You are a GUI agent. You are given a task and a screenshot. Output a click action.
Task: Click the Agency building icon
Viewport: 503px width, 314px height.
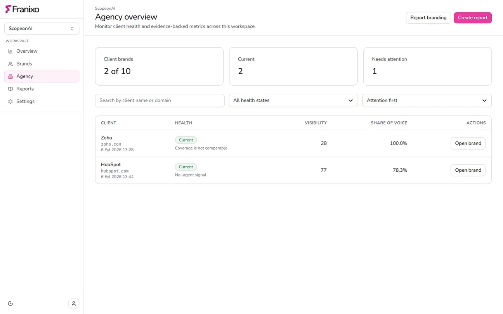[x=10, y=76]
